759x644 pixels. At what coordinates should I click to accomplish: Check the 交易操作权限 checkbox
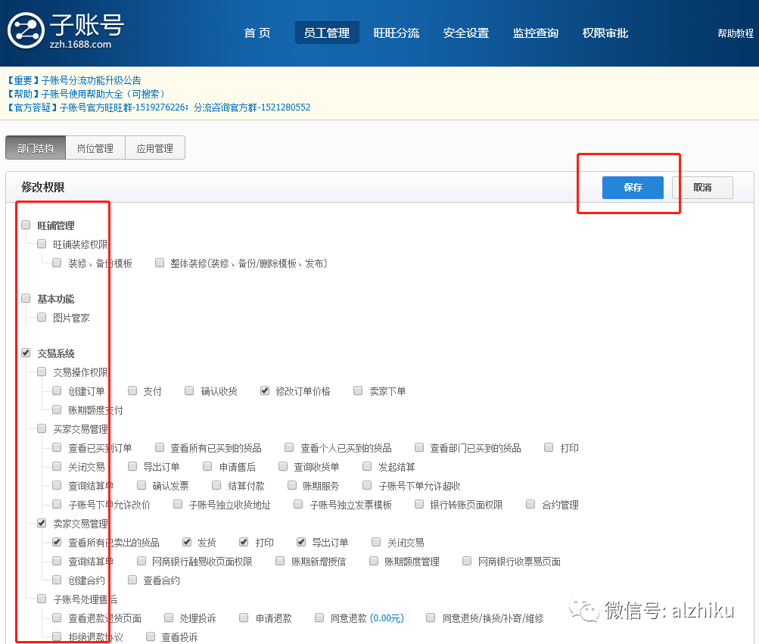(x=42, y=372)
